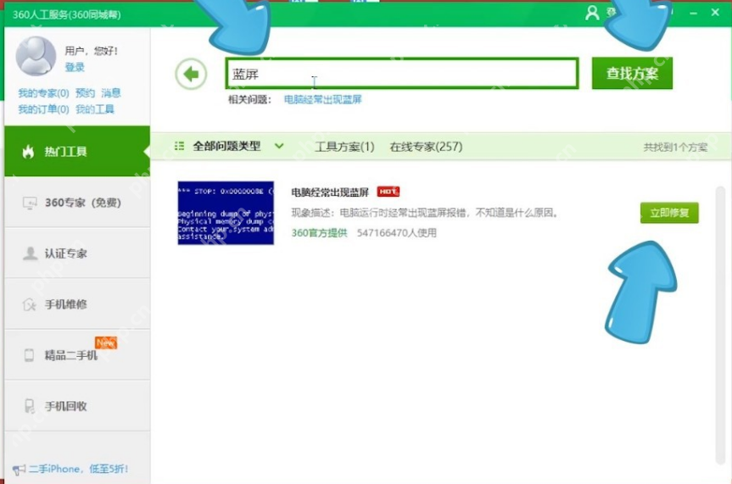Click the green back arrow button
The width and height of the screenshot is (732, 484).
coord(191,74)
